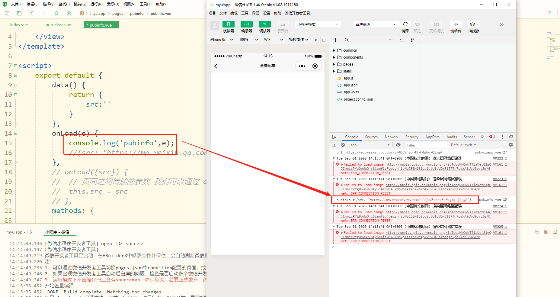Click the pub-class.vue:27 source link

[491, 152]
